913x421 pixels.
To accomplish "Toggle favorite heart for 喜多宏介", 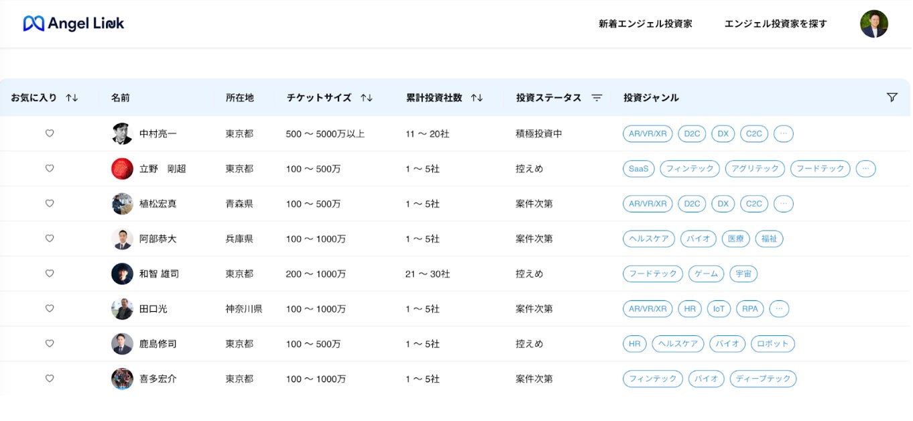I will (50, 379).
